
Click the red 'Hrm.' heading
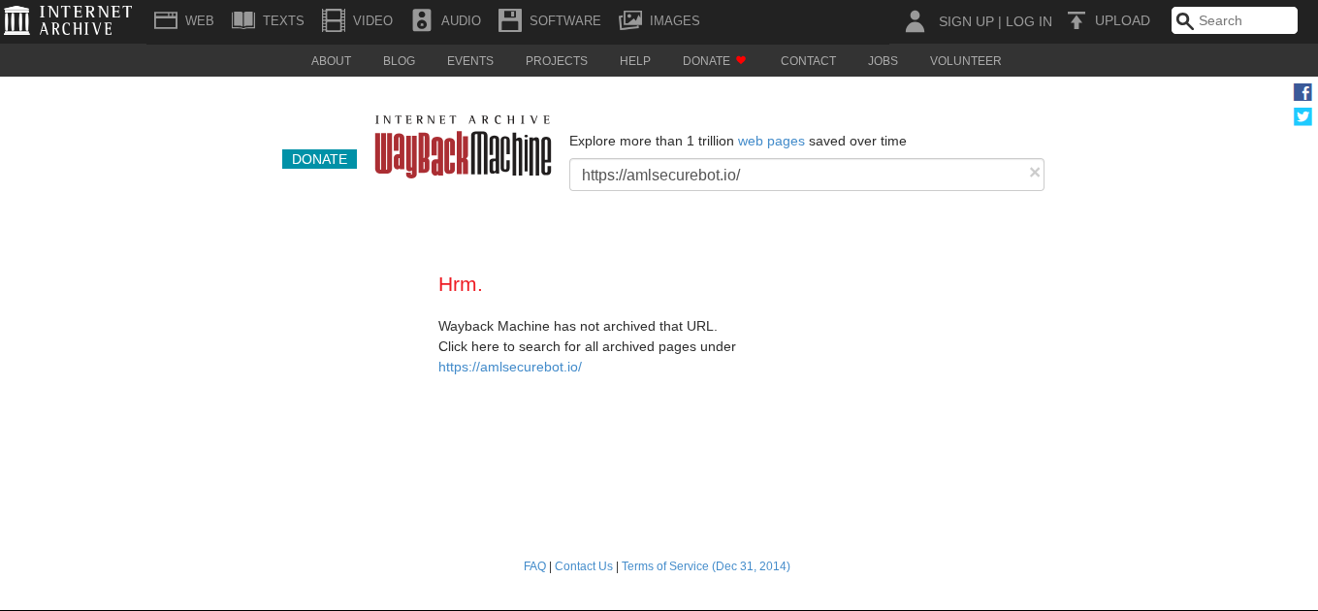[461, 284]
